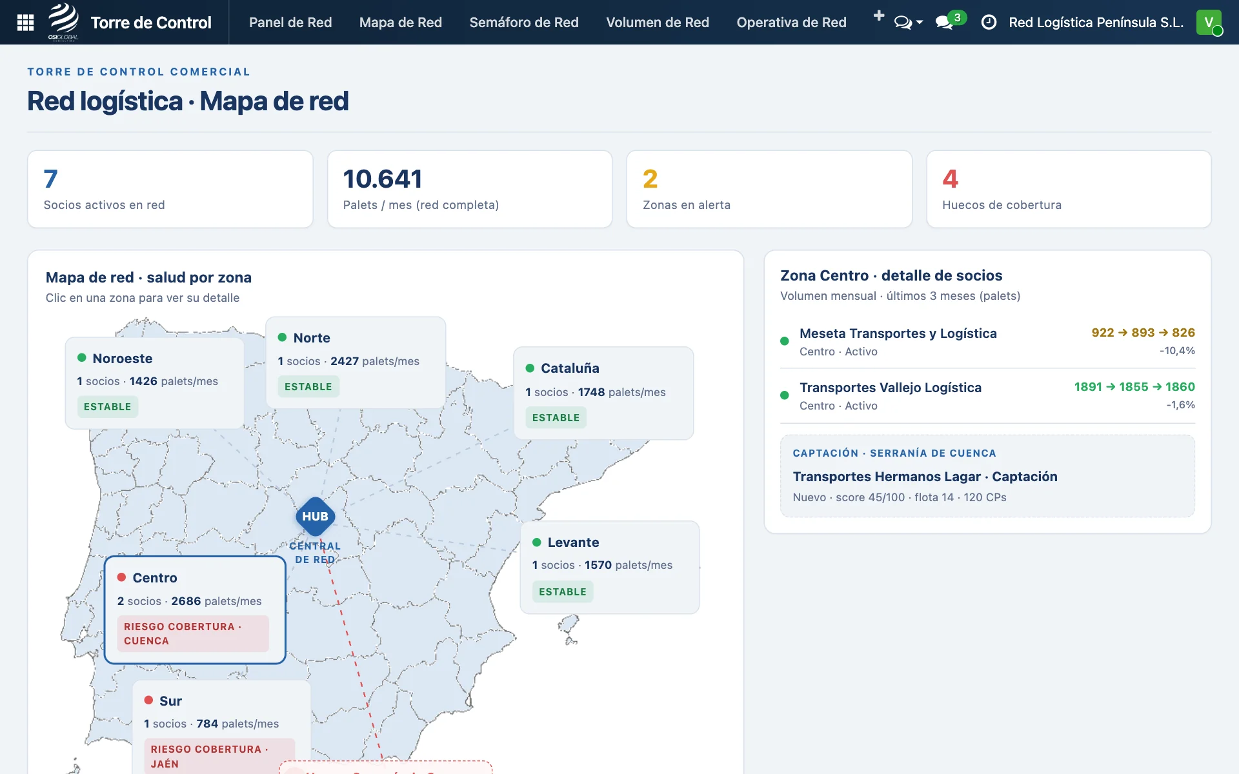The width and height of the screenshot is (1239, 774).
Task: Open Semáforo de Red menu
Action: coord(524,23)
